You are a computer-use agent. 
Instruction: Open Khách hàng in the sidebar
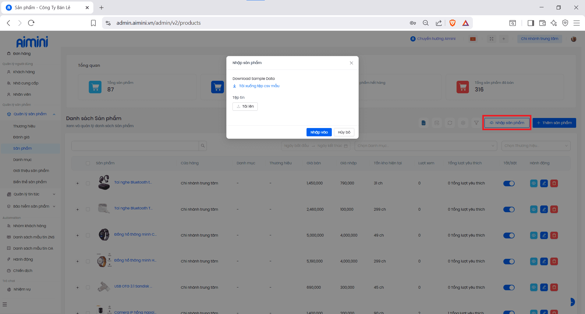(24, 72)
